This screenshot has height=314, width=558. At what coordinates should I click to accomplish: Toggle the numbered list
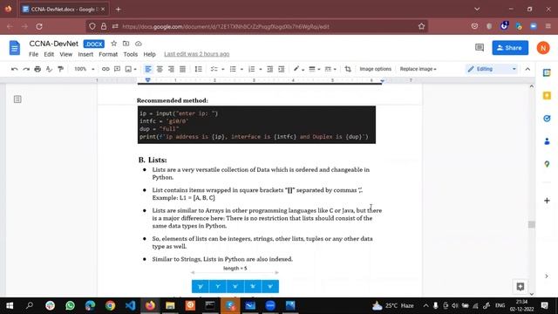point(252,69)
